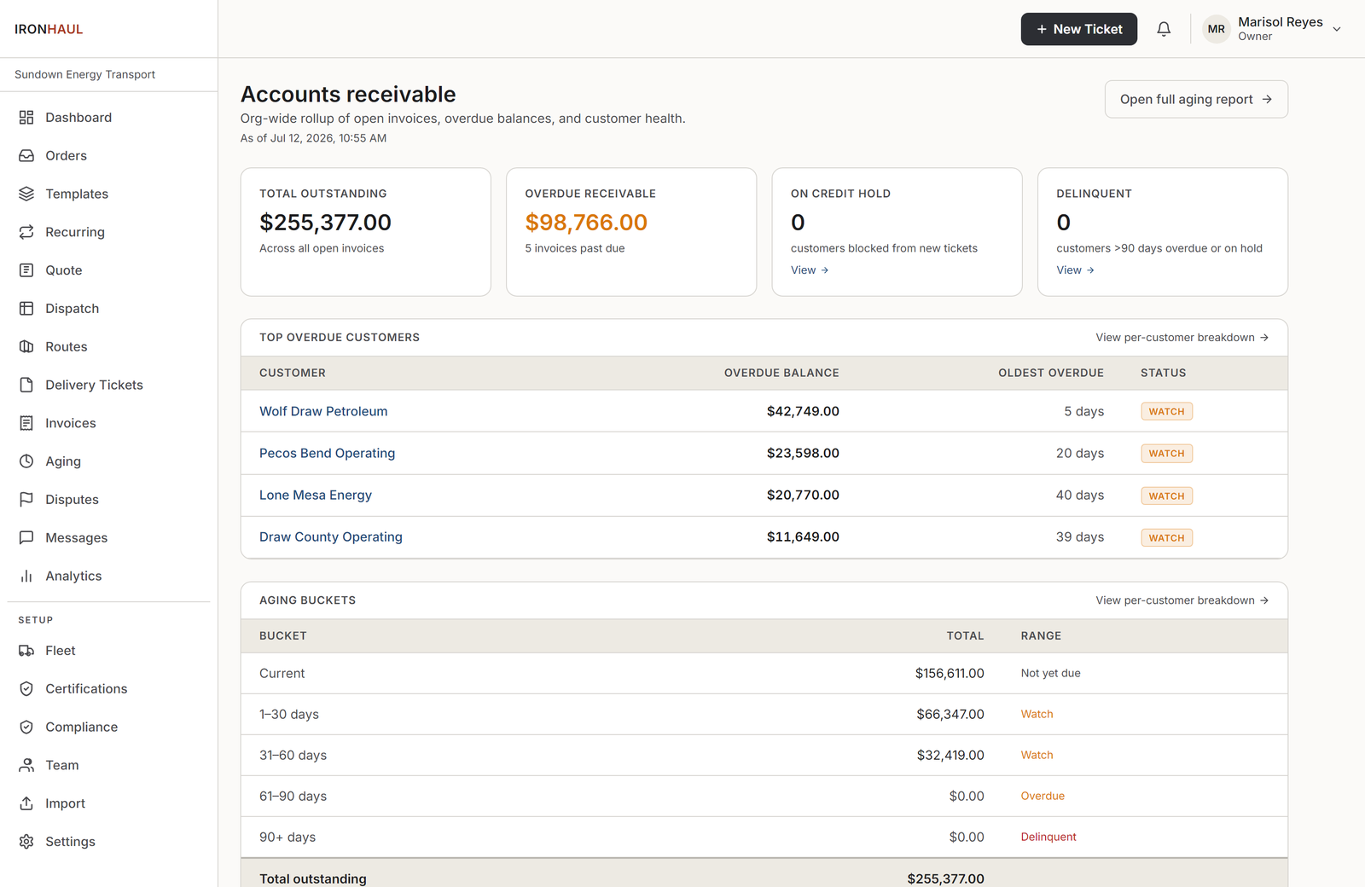Click the Messages chat bubble icon
The height and width of the screenshot is (887, 1365).
click(26, 537)
